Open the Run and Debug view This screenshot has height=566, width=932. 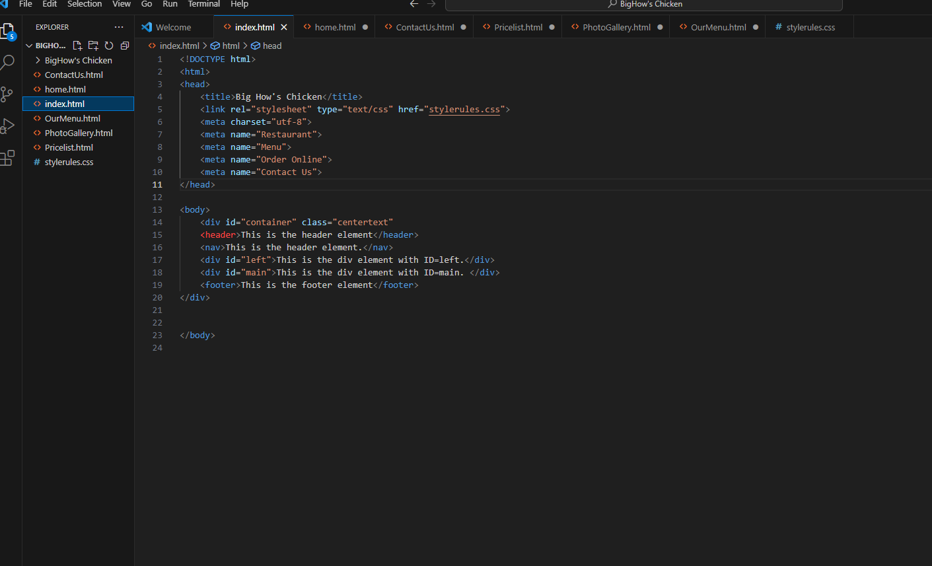tap(9, 125)
